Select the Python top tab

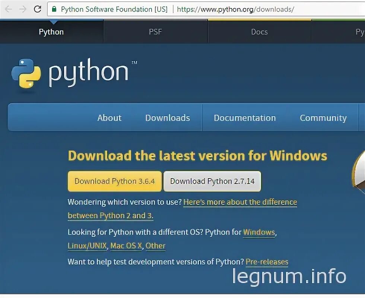(51, 32)
